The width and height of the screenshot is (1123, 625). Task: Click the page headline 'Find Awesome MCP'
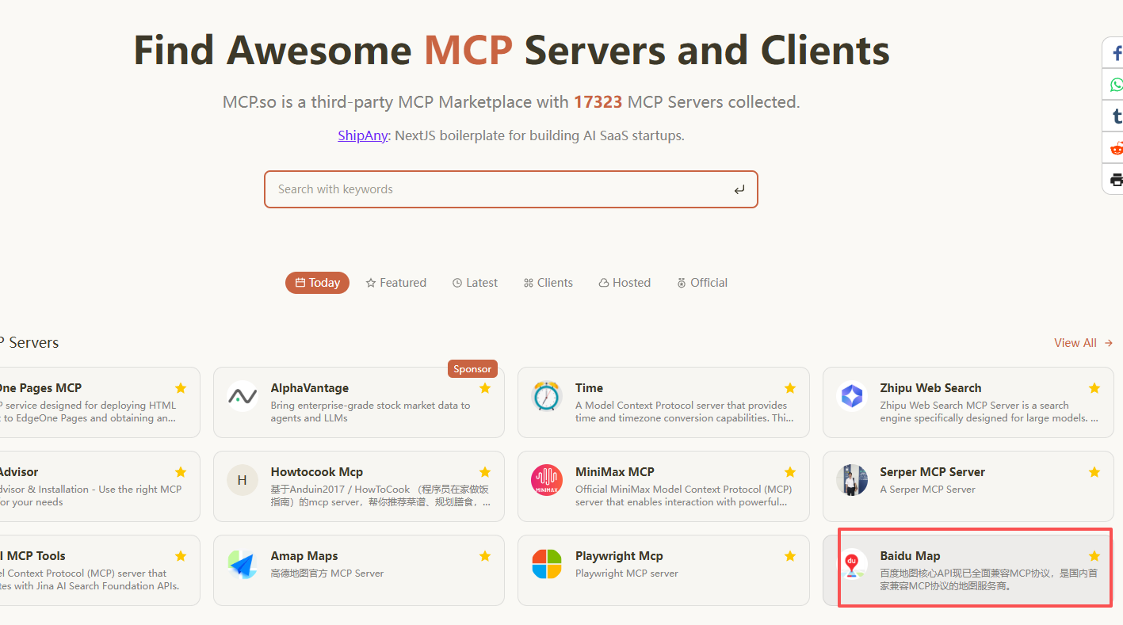[x=323, y=51]
